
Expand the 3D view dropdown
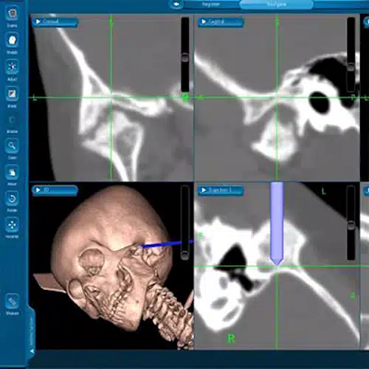[55, 190]
